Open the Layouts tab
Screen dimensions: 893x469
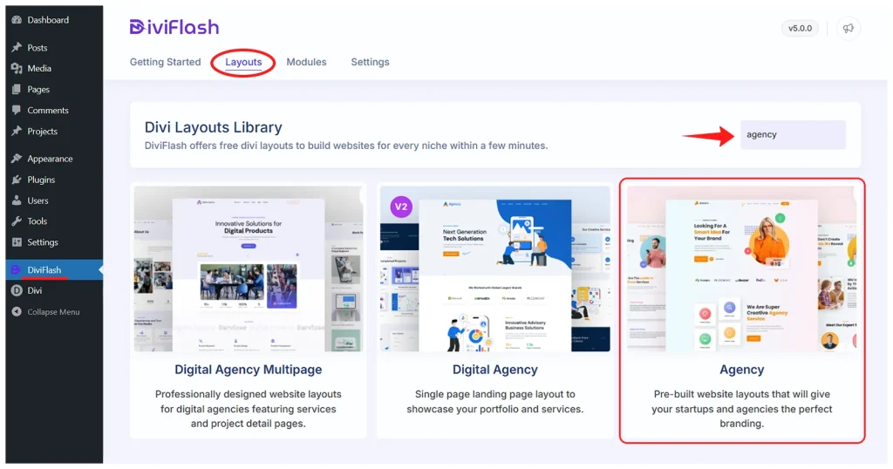243,62
